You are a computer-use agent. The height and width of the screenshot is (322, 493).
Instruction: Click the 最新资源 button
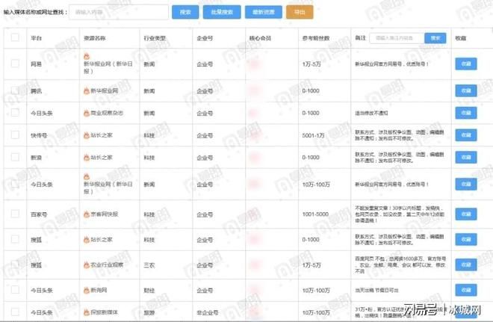[264, 12]
